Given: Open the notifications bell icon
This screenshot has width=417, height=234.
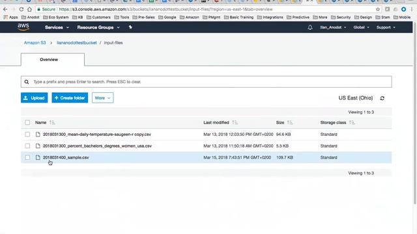Looking at the screenshot, I should [x=310, y=27].
